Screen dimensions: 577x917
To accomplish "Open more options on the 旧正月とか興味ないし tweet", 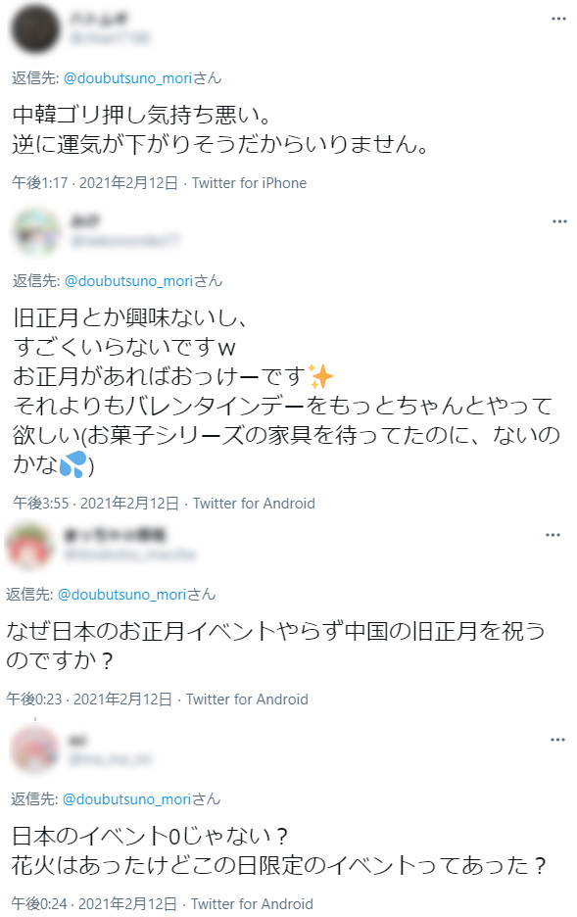I will pos(559,221).
